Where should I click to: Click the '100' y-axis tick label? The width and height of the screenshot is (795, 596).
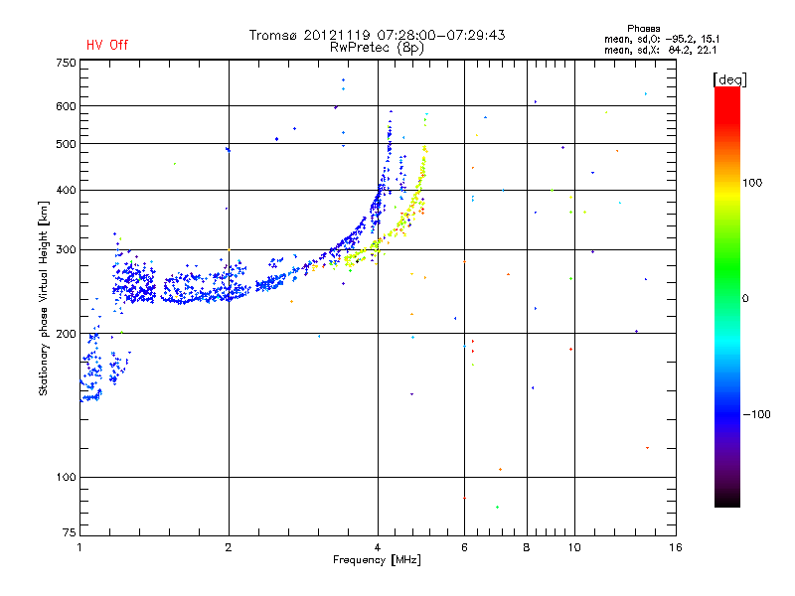click(x=66, y=478)
